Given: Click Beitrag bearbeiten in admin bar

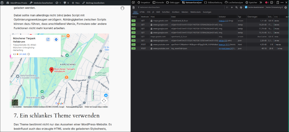Looking at the screenshot, I should click(94, 3).
